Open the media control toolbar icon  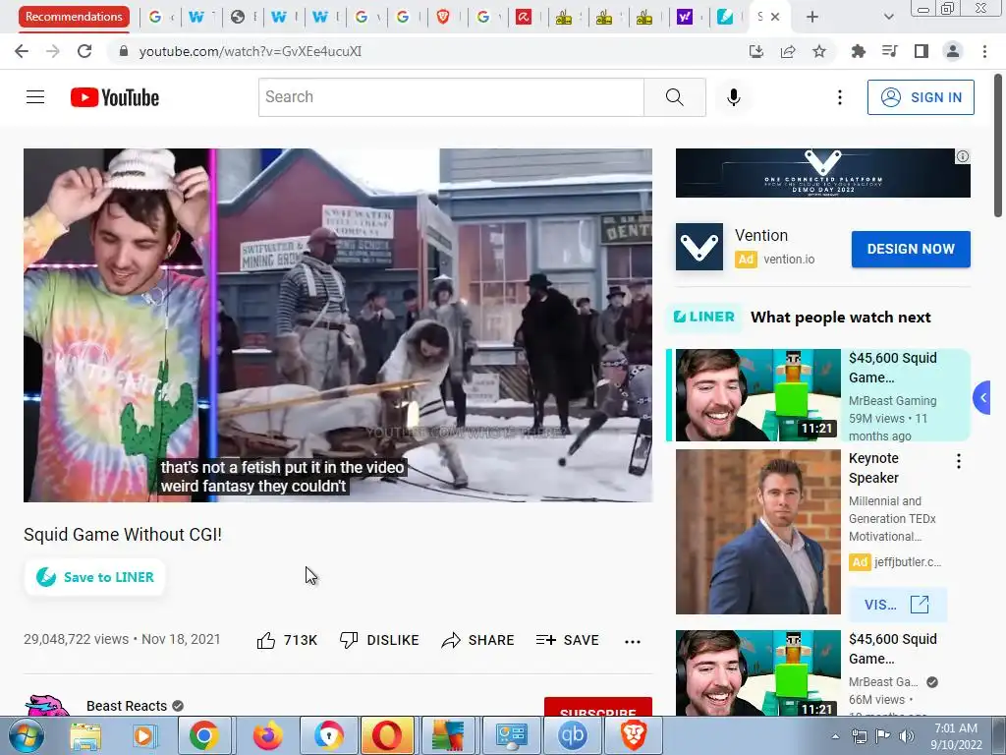(890, 51)
